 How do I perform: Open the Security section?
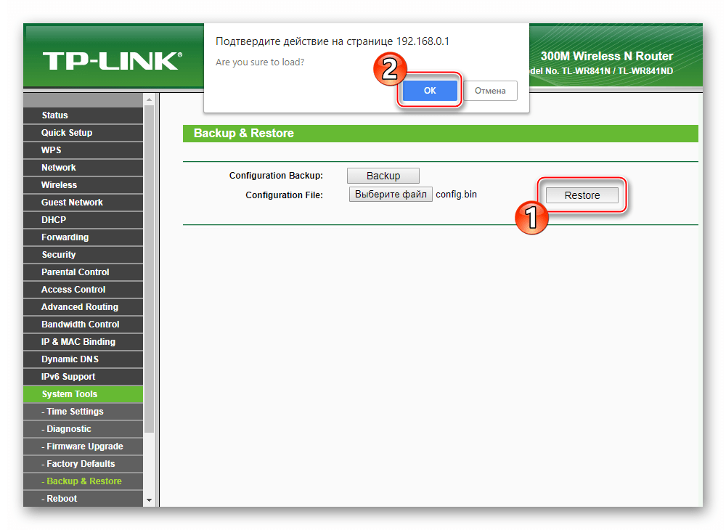click(83, 255)
